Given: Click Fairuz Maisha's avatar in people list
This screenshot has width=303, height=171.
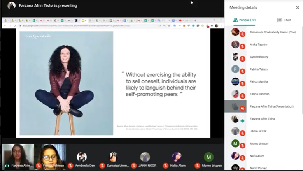Looking at the screenshot, I should [235, 81].
